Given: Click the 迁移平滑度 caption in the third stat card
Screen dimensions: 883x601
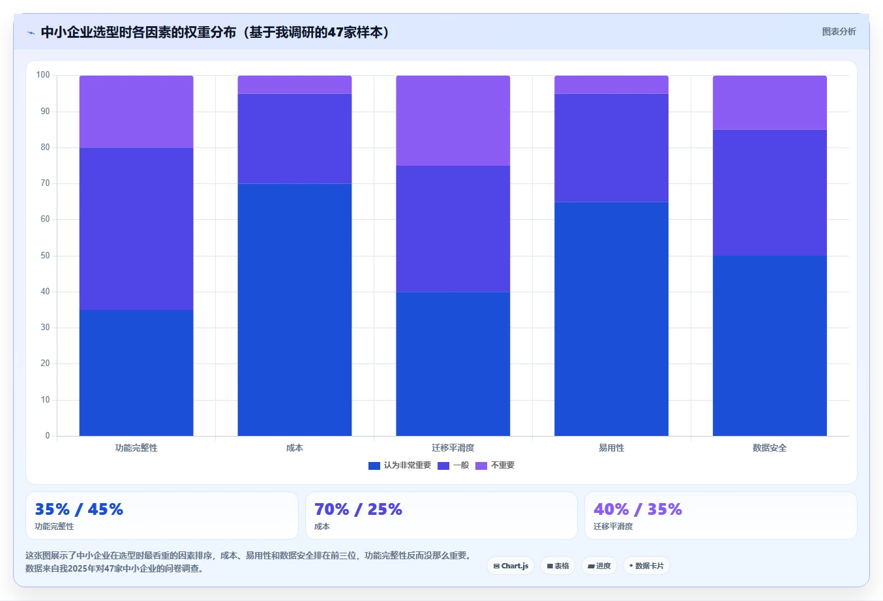Looking at the screenshot, I should click(x=613, y=526).
